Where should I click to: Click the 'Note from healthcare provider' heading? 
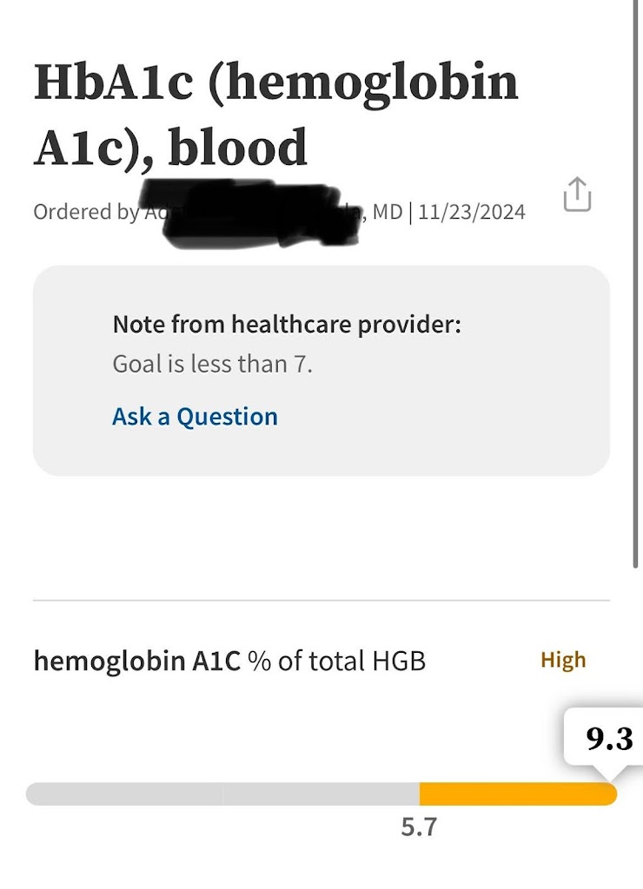[287, 325]
